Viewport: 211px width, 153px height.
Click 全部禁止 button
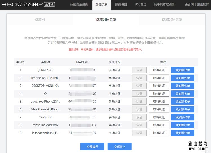(x=120, y=147)
